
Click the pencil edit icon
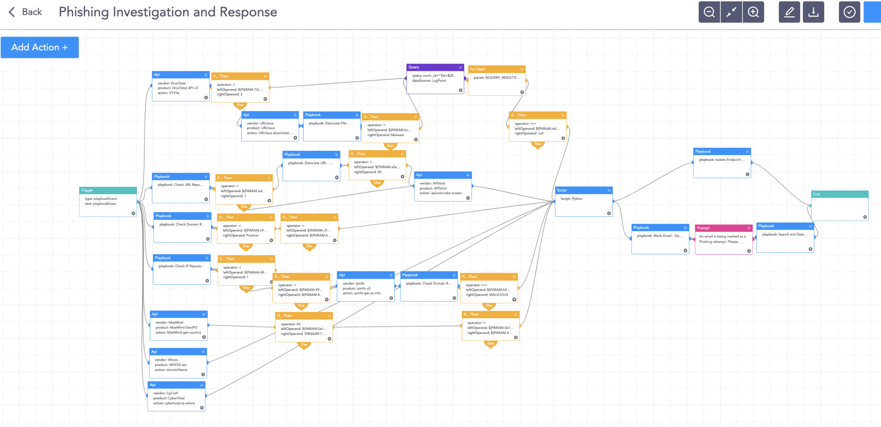789,12
